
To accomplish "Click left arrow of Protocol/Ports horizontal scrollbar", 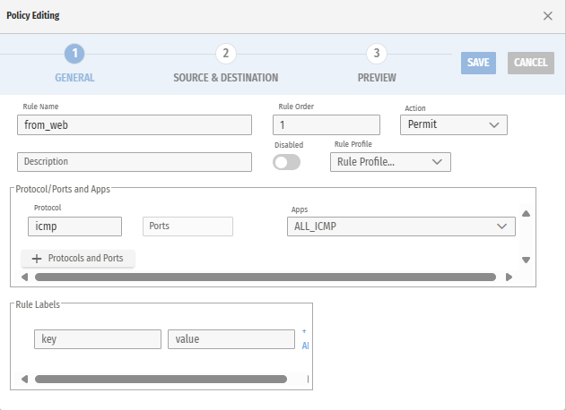I will coord(24,278).
